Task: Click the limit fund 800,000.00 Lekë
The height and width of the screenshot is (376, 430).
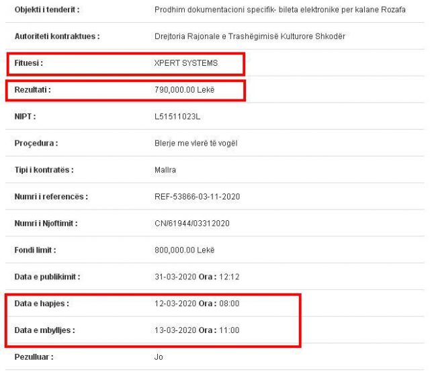Action: (x=185, y=250)
